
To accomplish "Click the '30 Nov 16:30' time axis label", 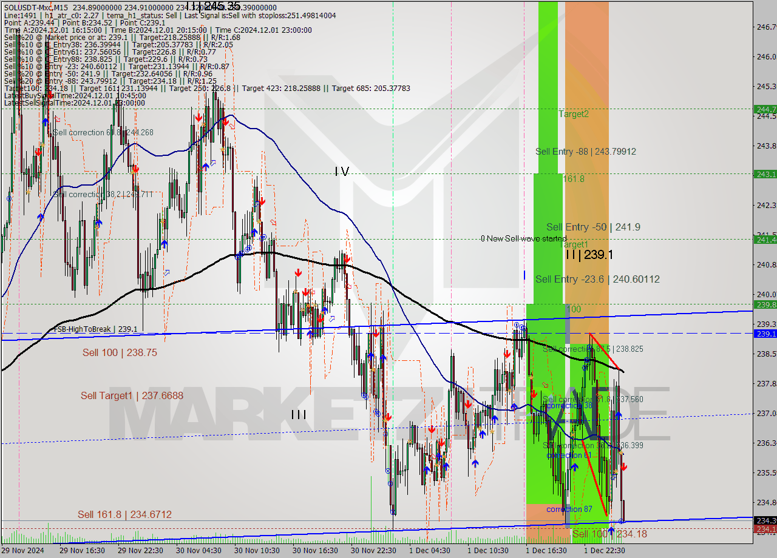I will click(x=315, y=551).
